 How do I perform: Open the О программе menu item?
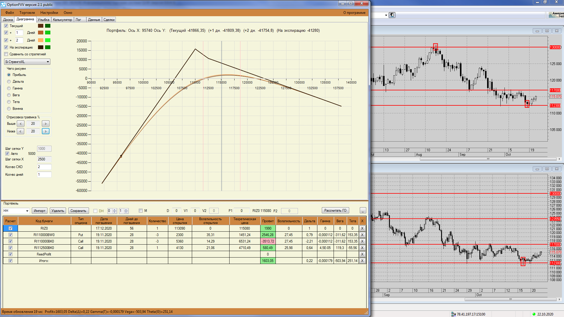[x=354, y=13]
